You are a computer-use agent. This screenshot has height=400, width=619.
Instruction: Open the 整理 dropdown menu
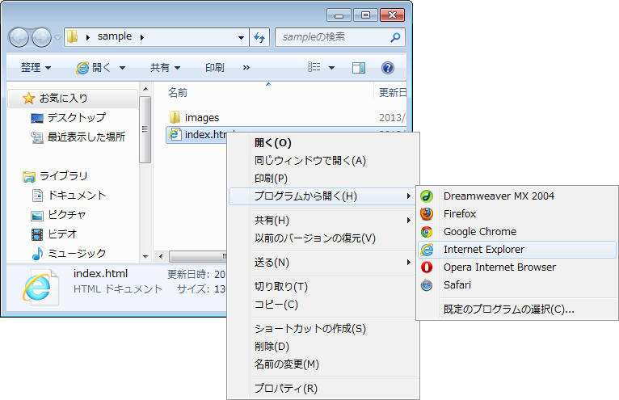click(36, 68)
